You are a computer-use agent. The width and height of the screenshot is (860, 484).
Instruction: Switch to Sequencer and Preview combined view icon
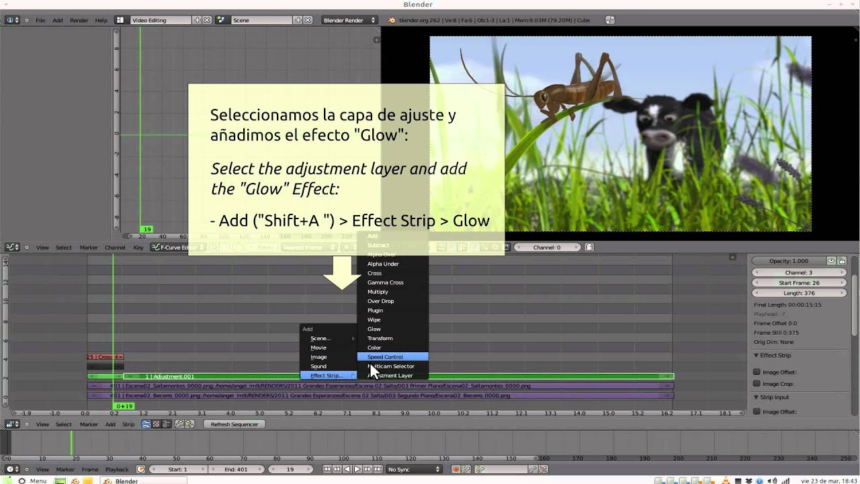pyautogui.click(x=166, y=424)
